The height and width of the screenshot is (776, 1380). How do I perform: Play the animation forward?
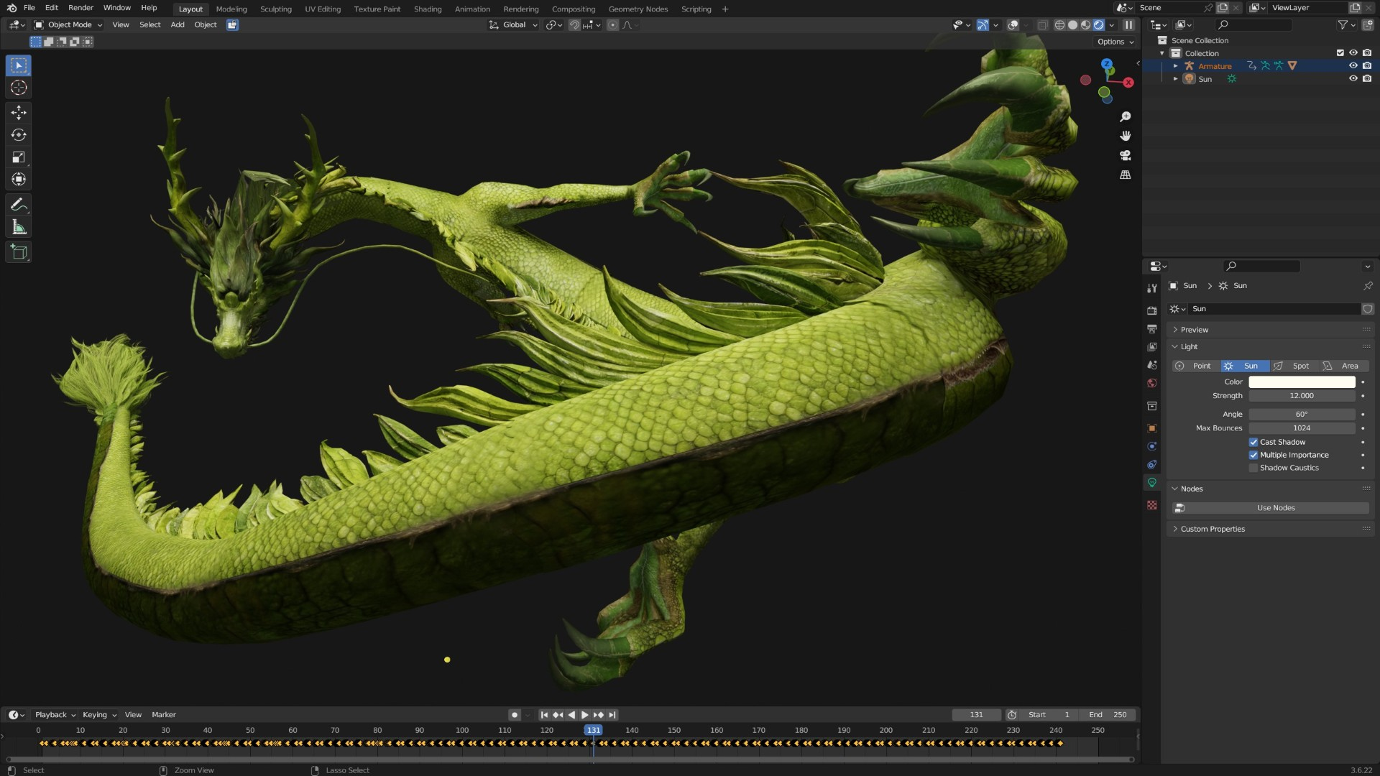coord(584,715)
